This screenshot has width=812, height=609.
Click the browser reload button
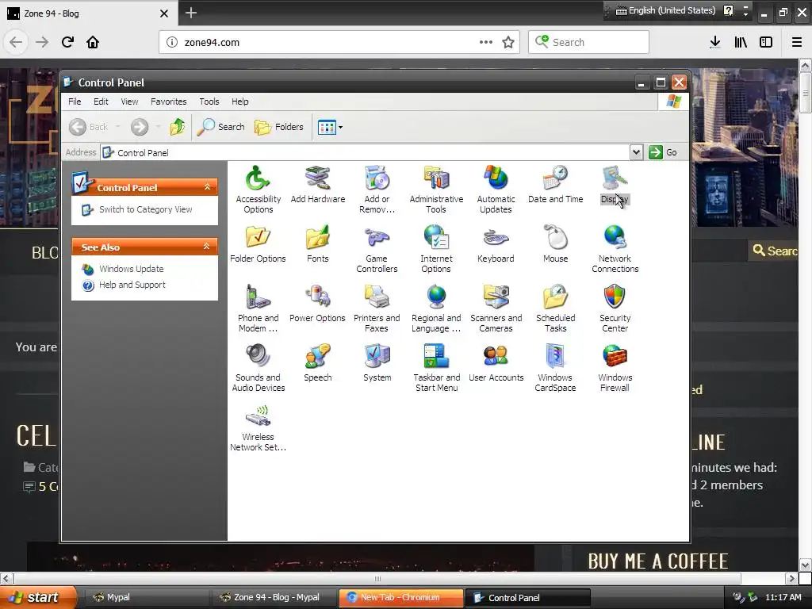coord(67,42)
